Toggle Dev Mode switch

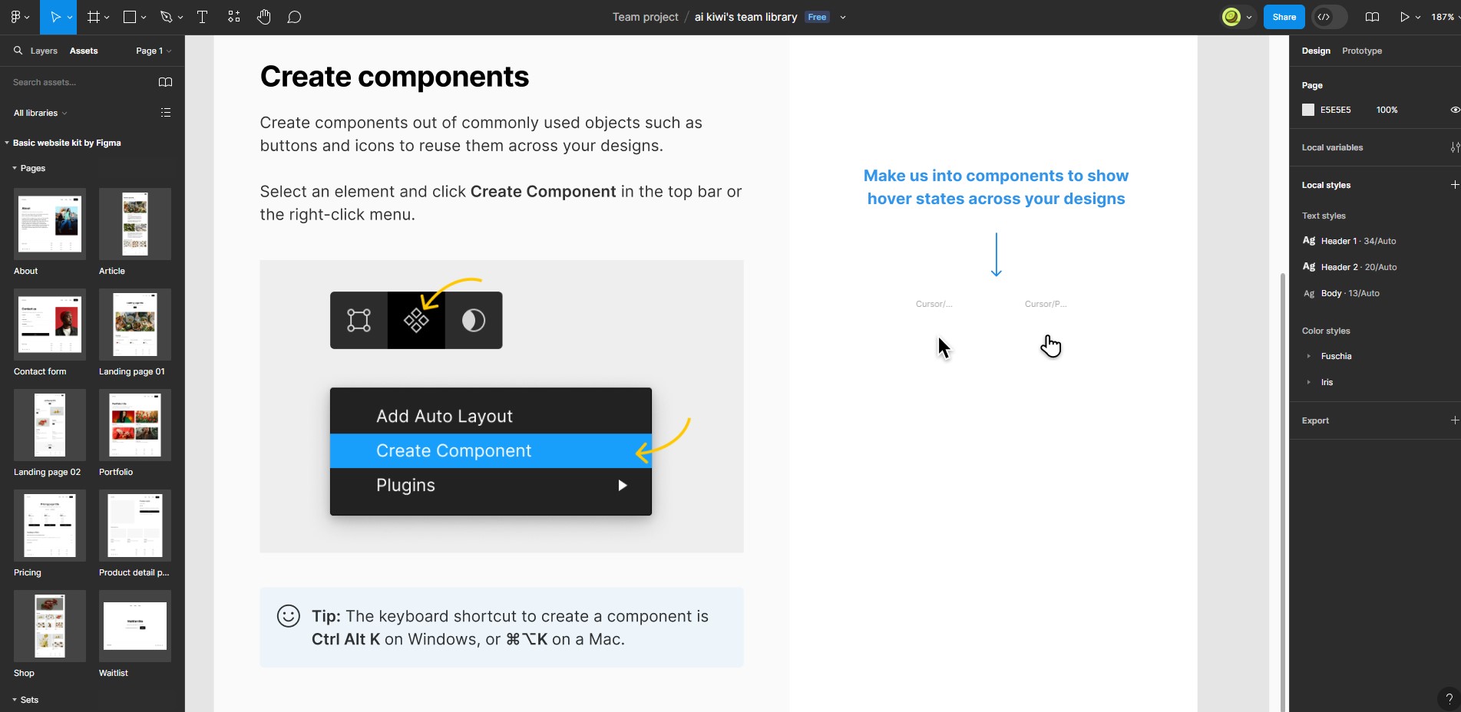point(1330,17)
